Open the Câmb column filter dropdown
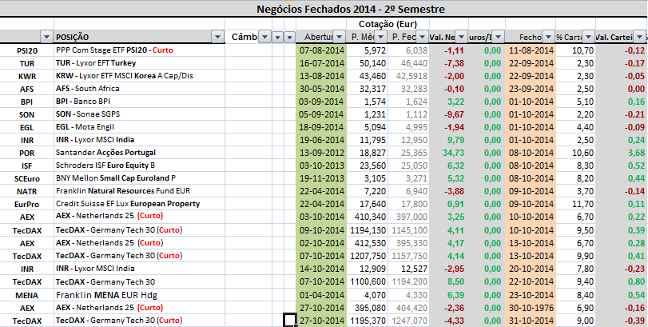This screenshot has height=327, width=648. pos(265,38)
